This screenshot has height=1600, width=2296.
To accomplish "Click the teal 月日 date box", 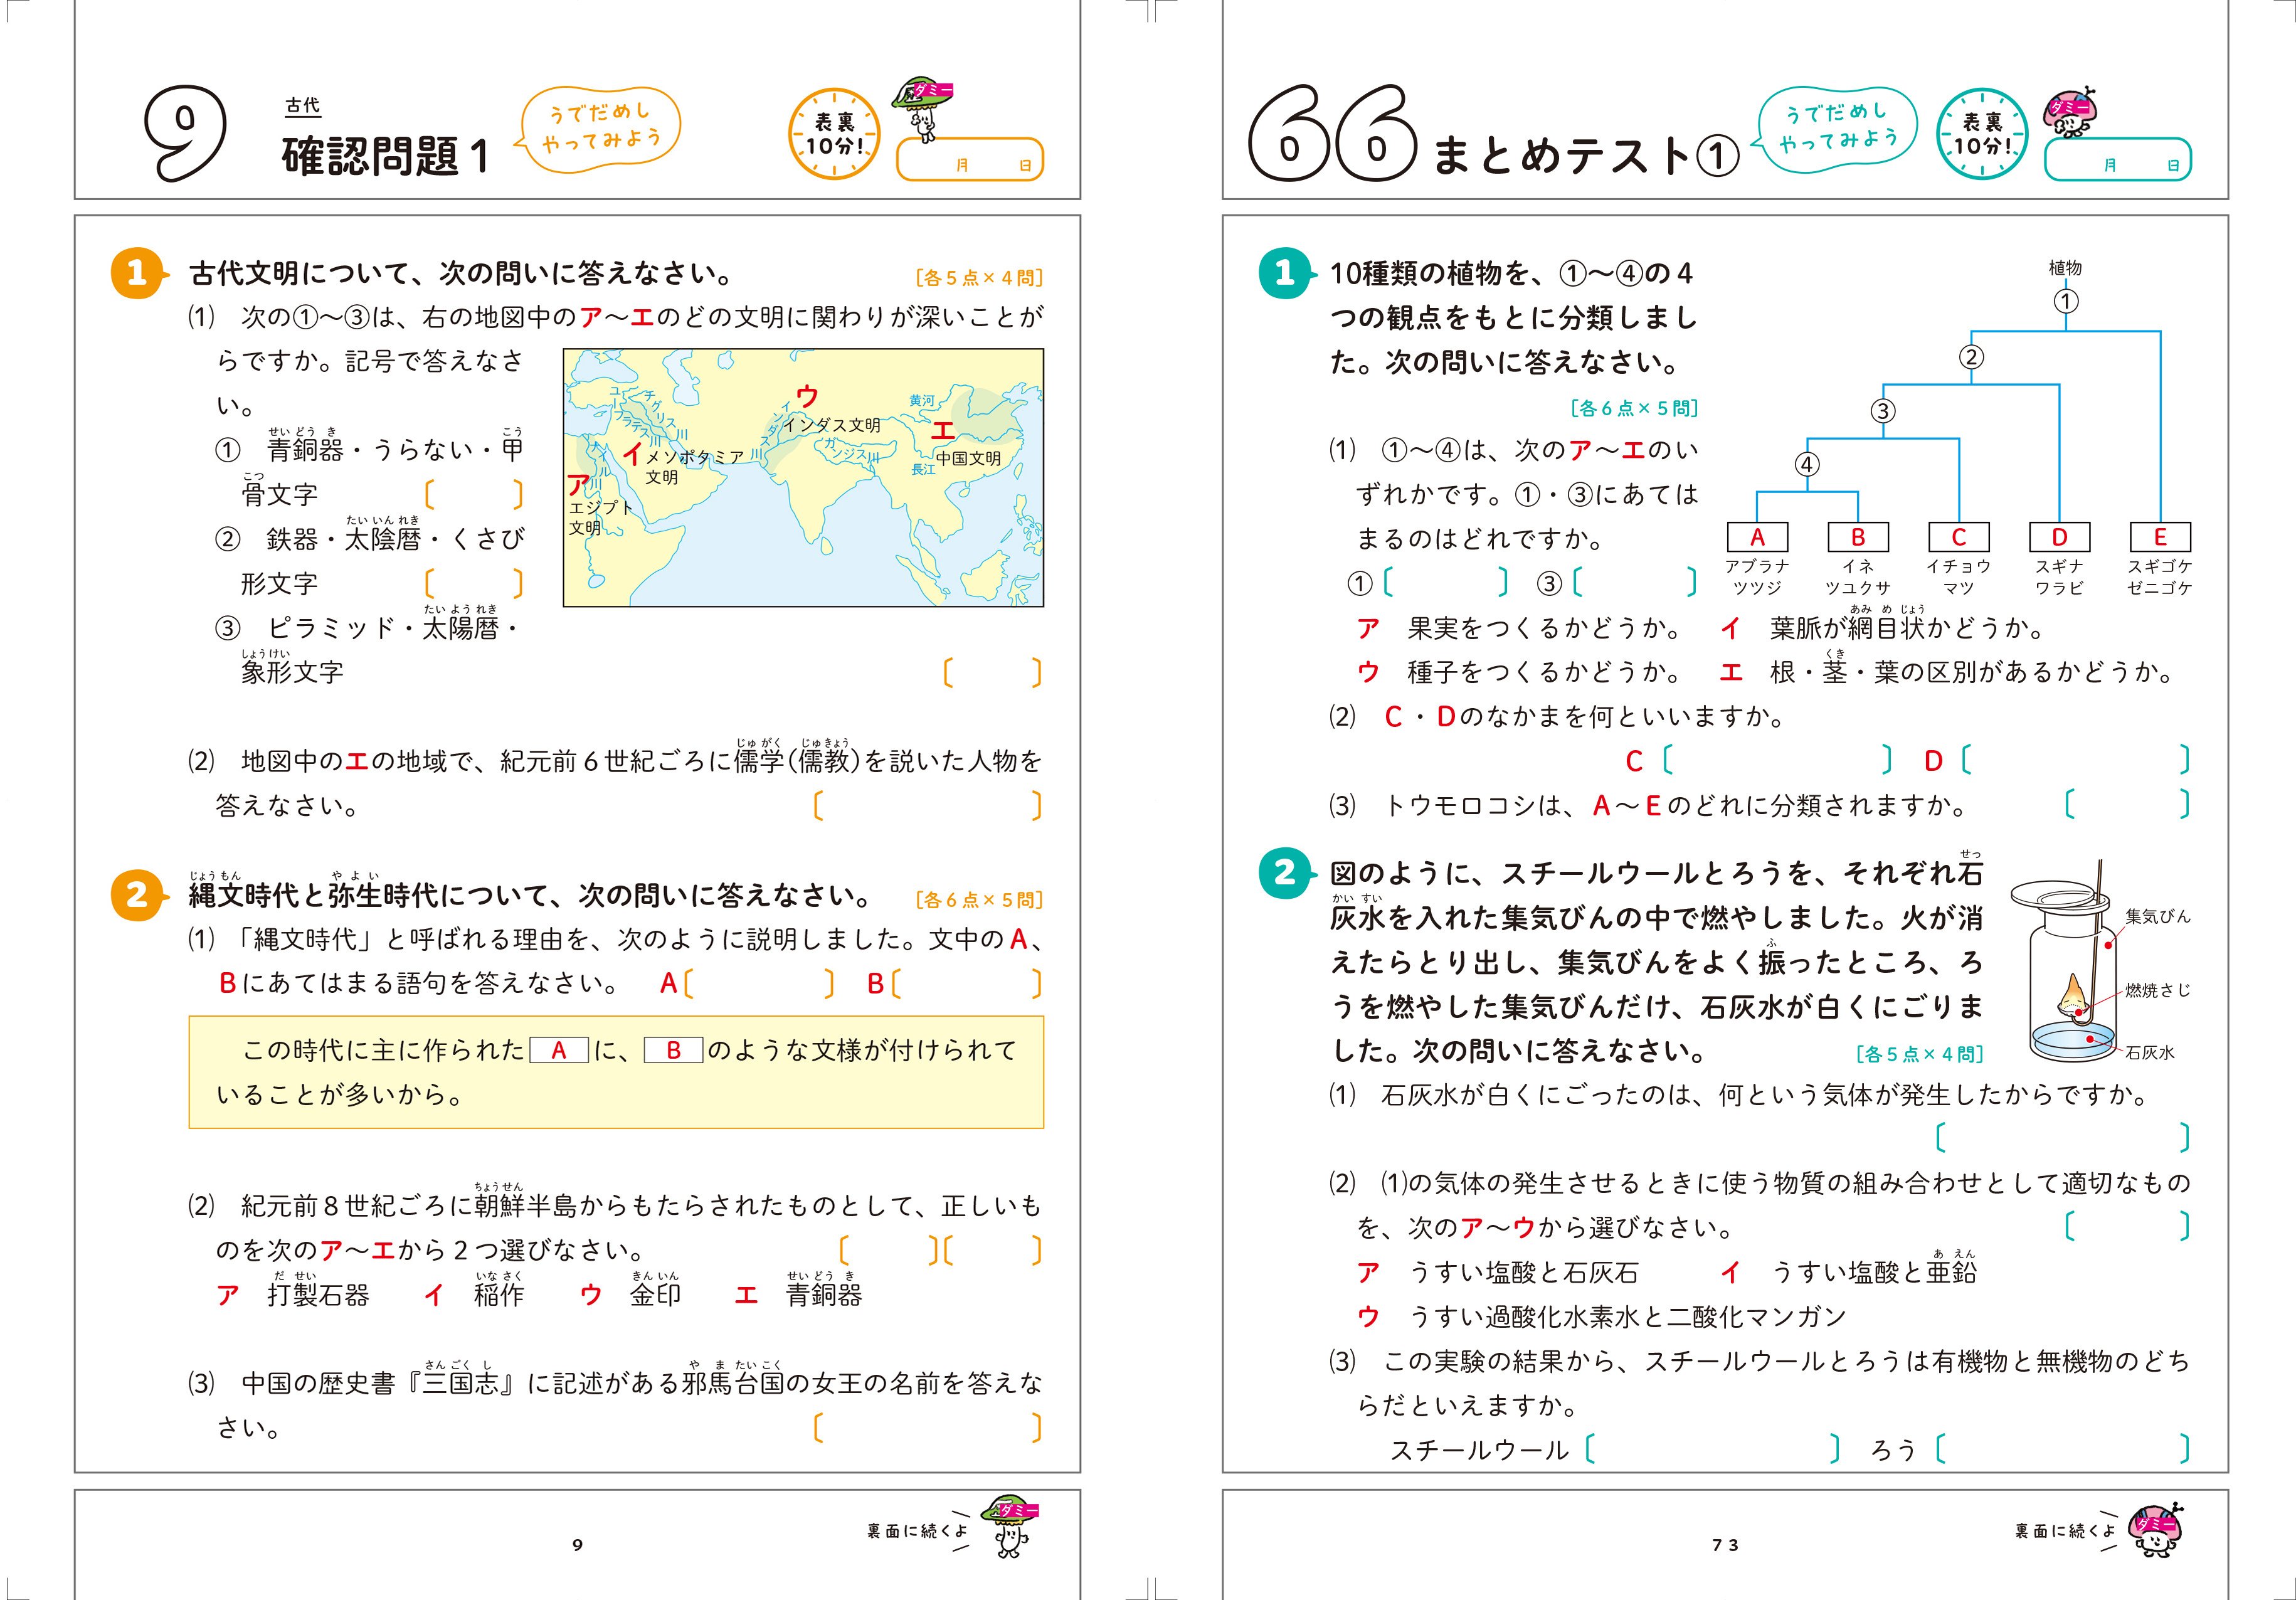I will tap(2117, 160).
